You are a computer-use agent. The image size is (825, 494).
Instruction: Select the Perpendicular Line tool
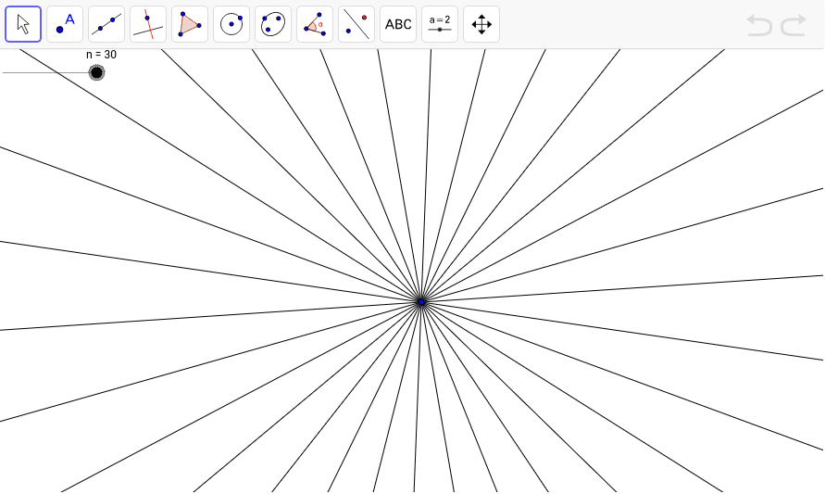148,24
